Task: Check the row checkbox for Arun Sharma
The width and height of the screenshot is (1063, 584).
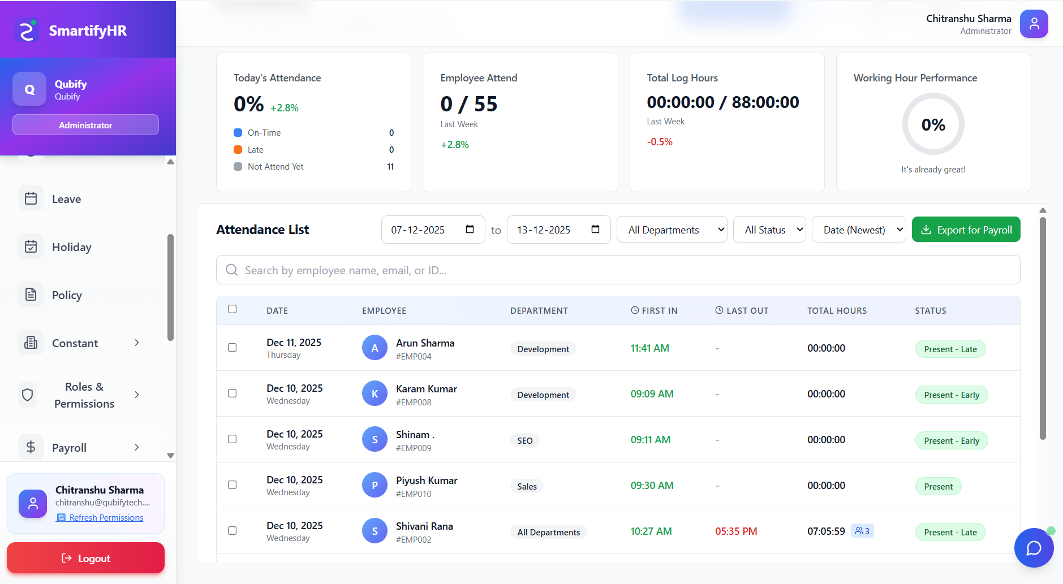Action: [x=232, y=348]
